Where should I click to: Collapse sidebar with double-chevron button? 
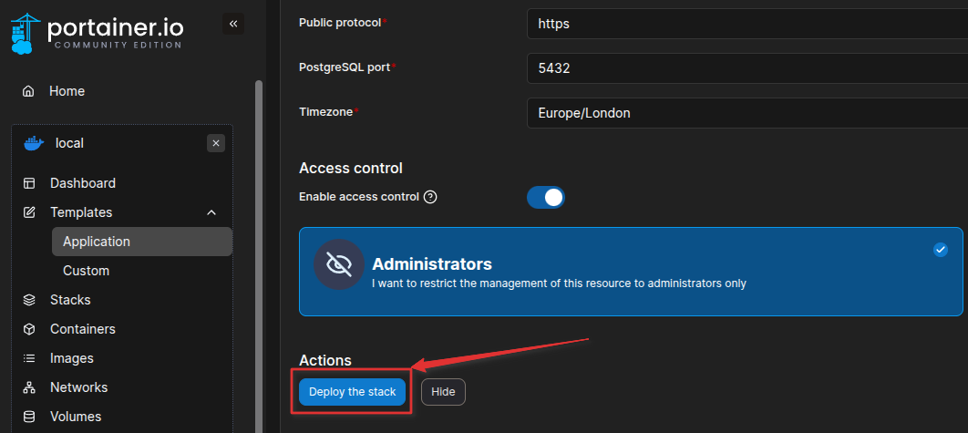(233, 24)
